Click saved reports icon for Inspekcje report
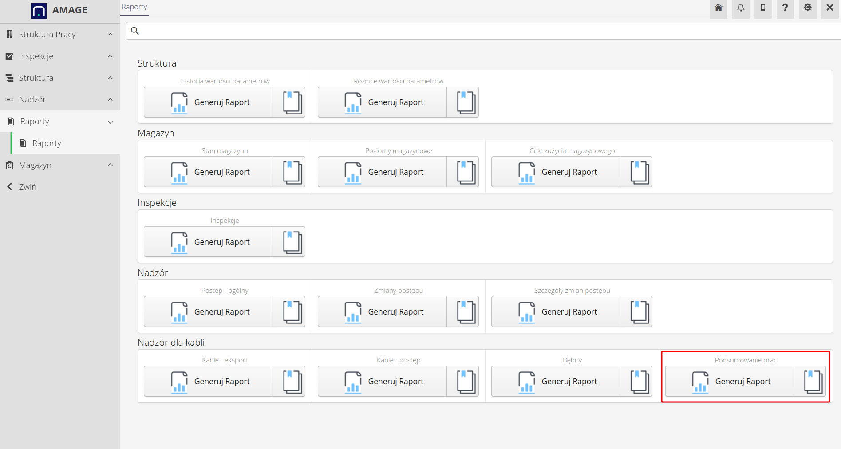This screenshot has height=449, width=841. click(x=292, y=242)
